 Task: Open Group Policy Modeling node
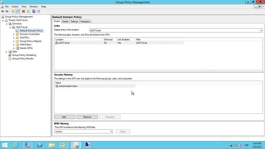[x=24, y=55]
